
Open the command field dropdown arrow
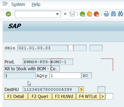pos(57,14)
